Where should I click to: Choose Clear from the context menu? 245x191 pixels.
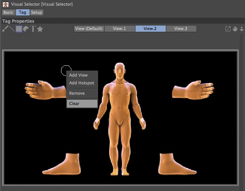tap(82, 103)
